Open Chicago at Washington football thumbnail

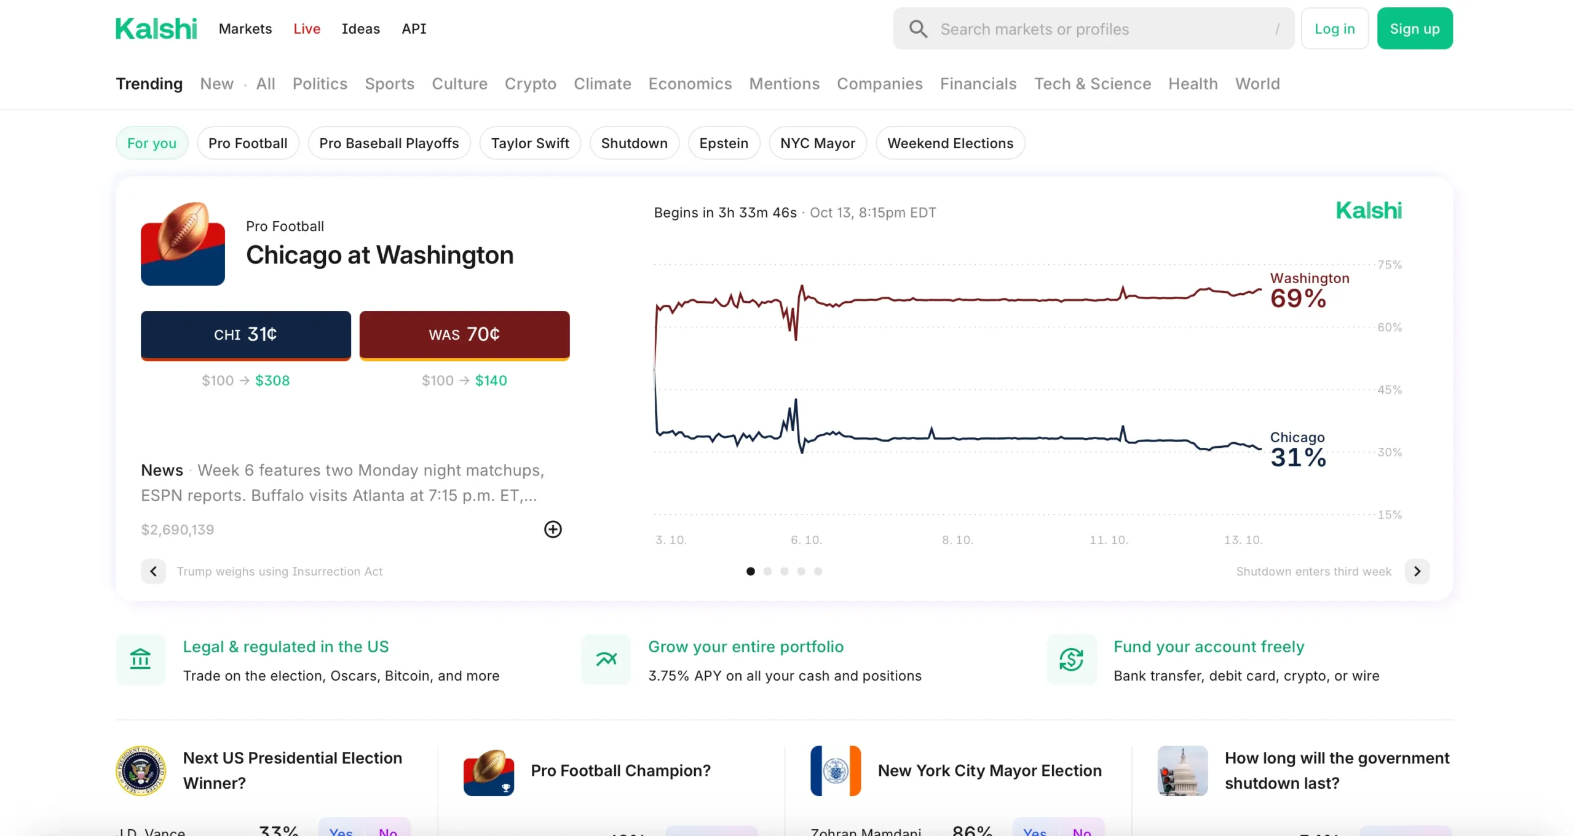[x=183, y=244]
